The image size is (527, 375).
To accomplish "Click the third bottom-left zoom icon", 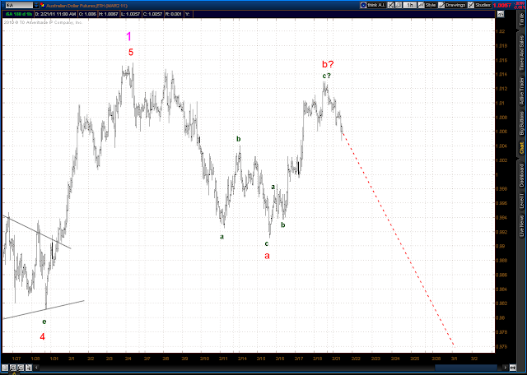I will pos(21,368).
